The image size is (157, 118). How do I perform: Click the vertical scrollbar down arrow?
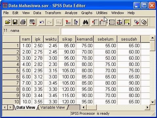152,102
